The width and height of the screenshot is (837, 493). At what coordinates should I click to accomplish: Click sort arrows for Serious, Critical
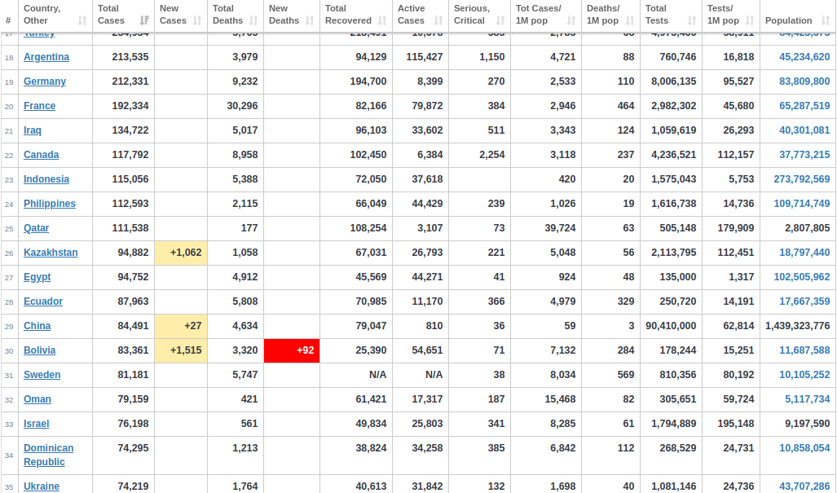coord(500,21)
